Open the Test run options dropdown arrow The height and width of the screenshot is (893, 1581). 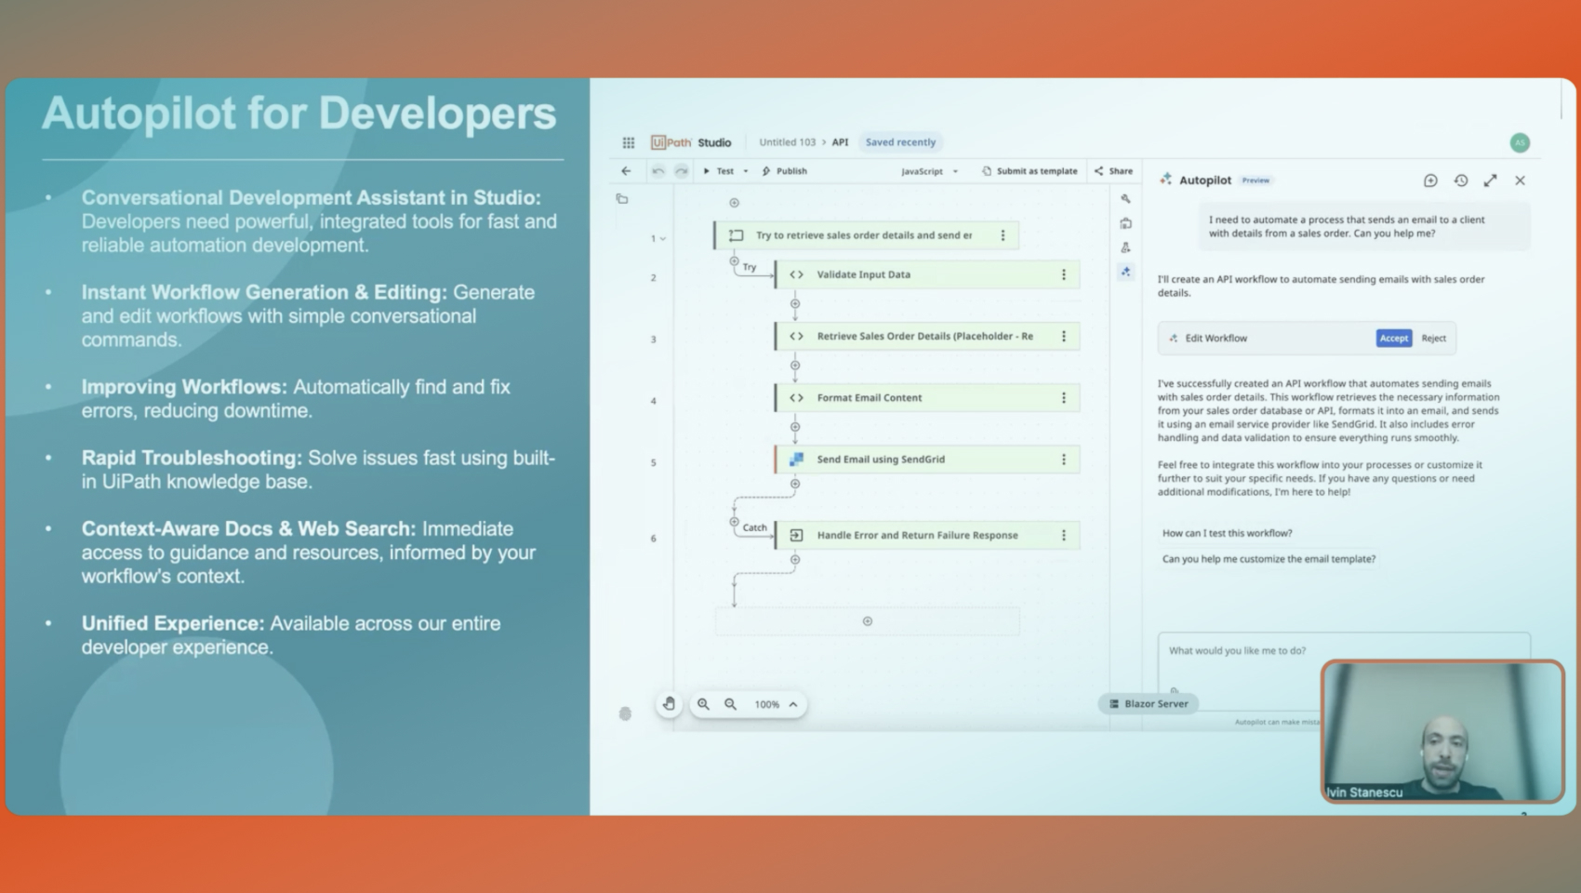[746, 171]
